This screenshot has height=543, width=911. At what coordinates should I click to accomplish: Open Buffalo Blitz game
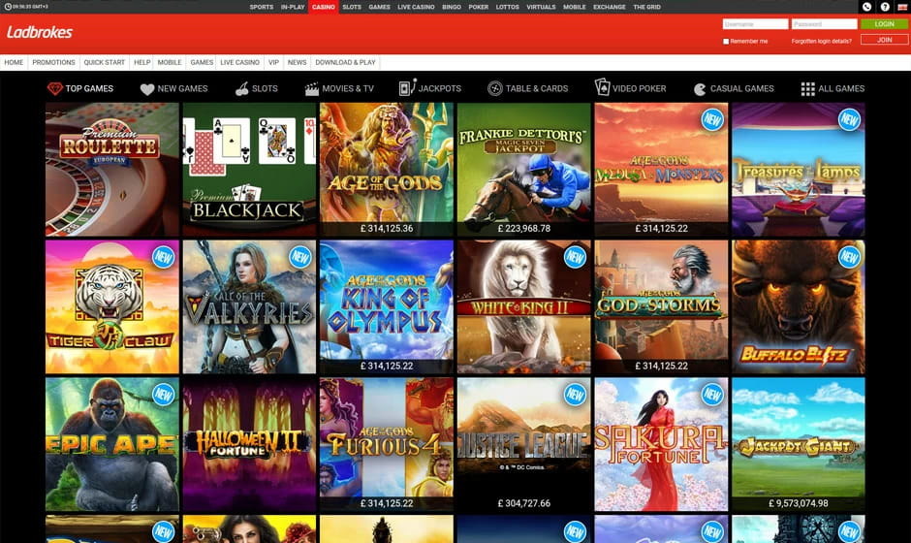coord(799,307)
